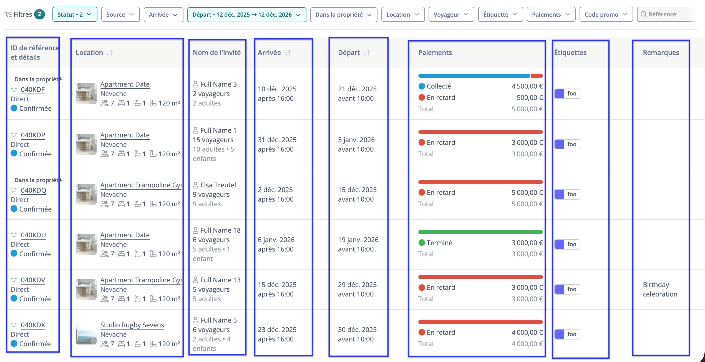Click the sort arrows next to Location header

coord(110,53)
